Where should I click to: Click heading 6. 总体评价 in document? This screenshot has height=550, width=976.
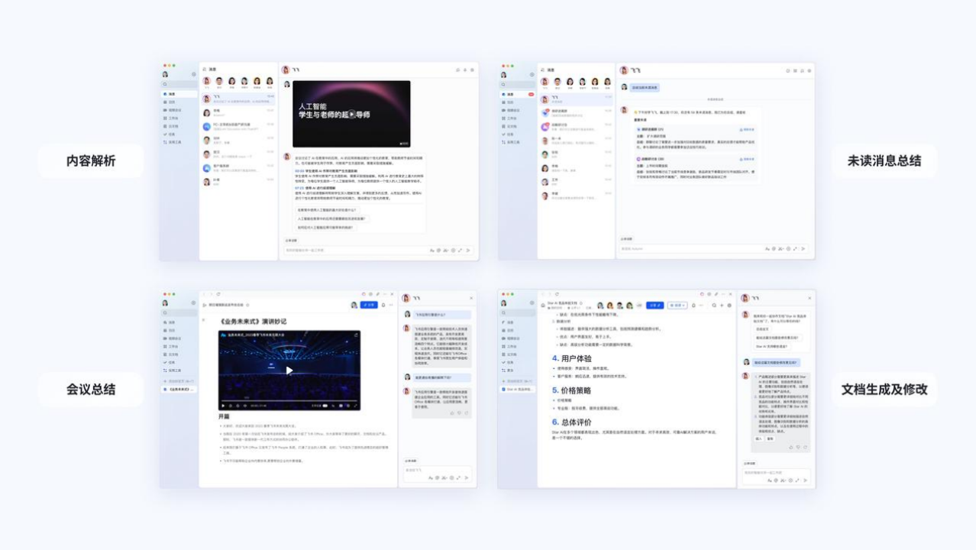point(571,422)
